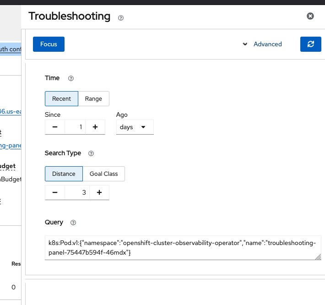This screenshot has width=325, height=305.
Task: Decrease the Since value
Action: 55,127
